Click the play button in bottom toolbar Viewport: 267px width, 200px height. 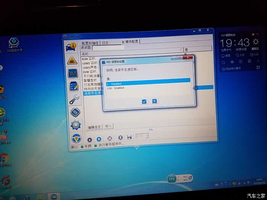(x=90, y=140)
